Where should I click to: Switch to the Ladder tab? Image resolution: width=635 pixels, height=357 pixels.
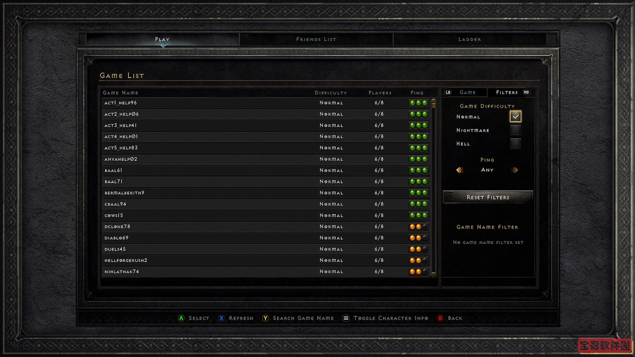470,39
